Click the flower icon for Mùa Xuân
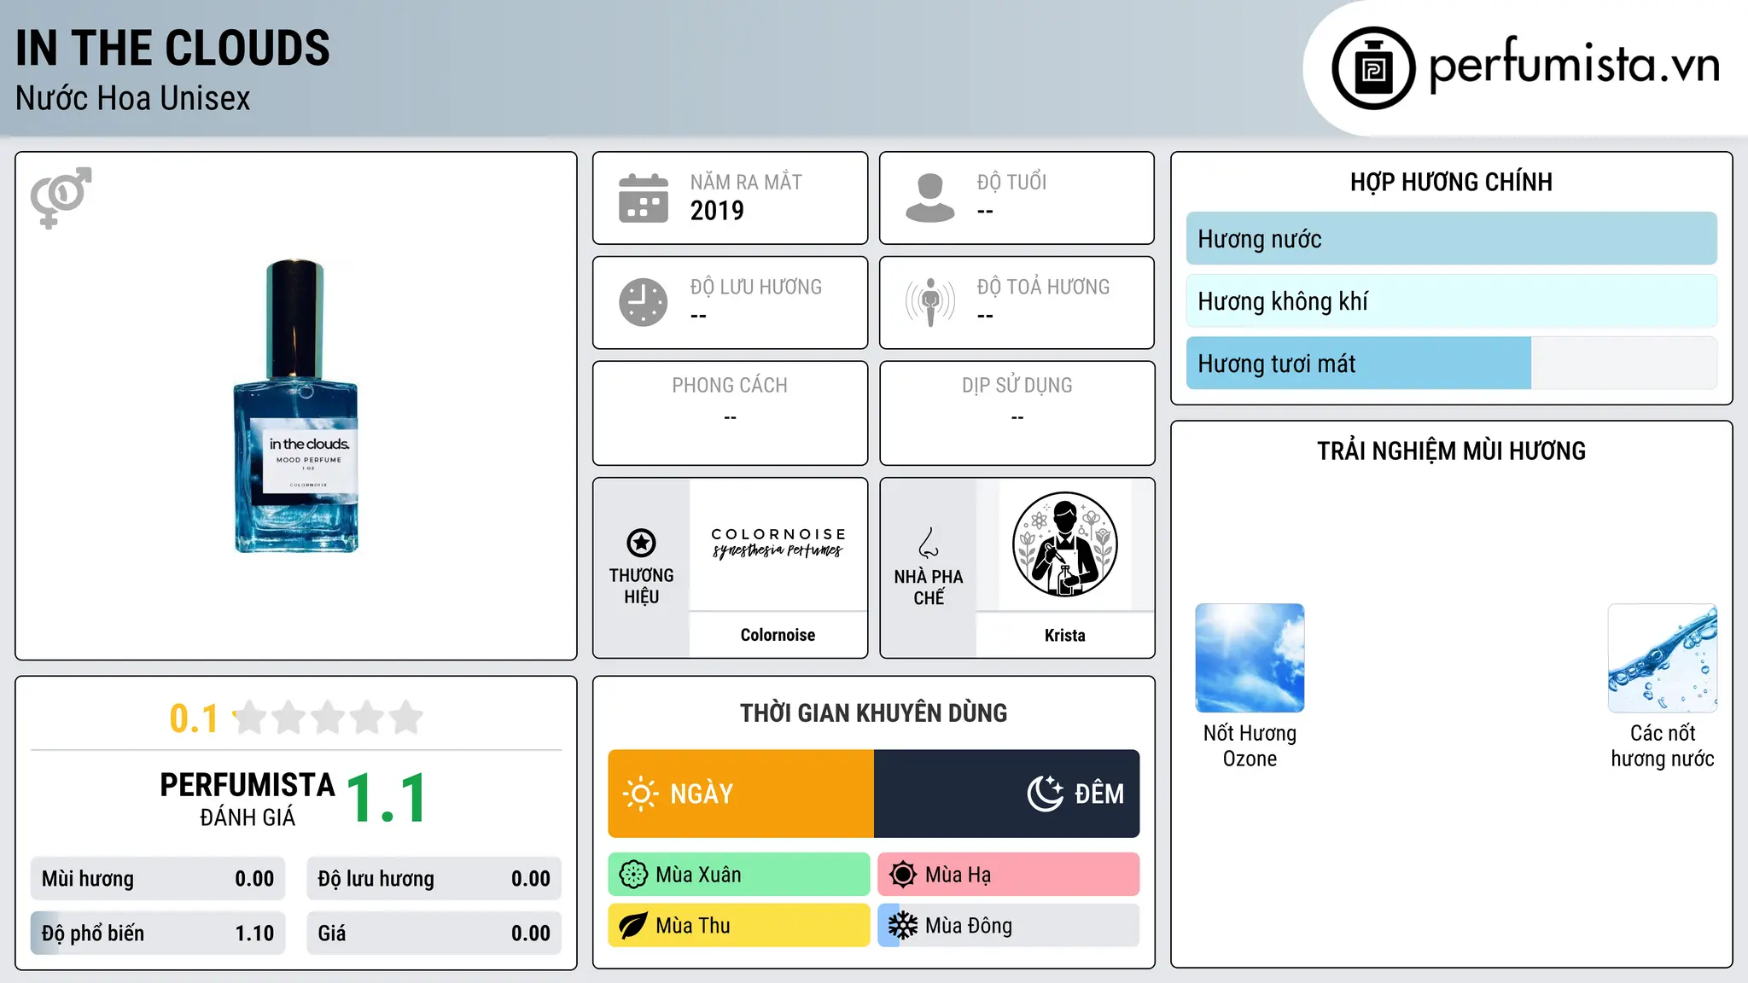Screen dimensions: 1748x983 (633, 875)
